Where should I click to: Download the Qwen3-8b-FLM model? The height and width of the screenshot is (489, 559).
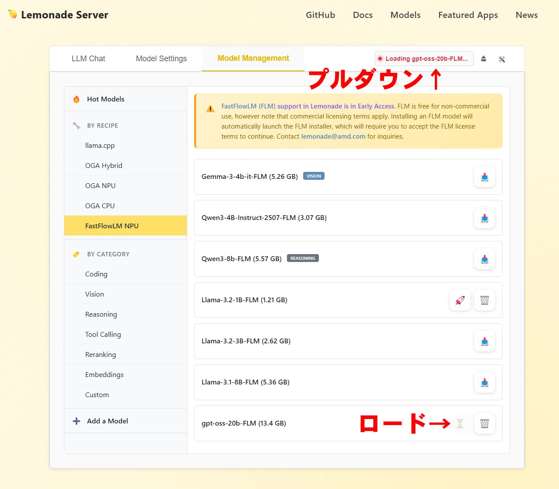click(x=484, y=259)
